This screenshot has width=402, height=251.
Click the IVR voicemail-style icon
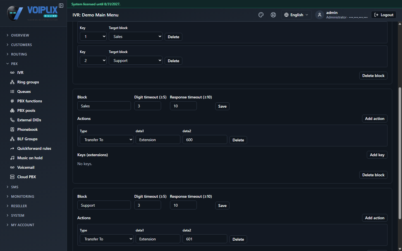point(12,73)
